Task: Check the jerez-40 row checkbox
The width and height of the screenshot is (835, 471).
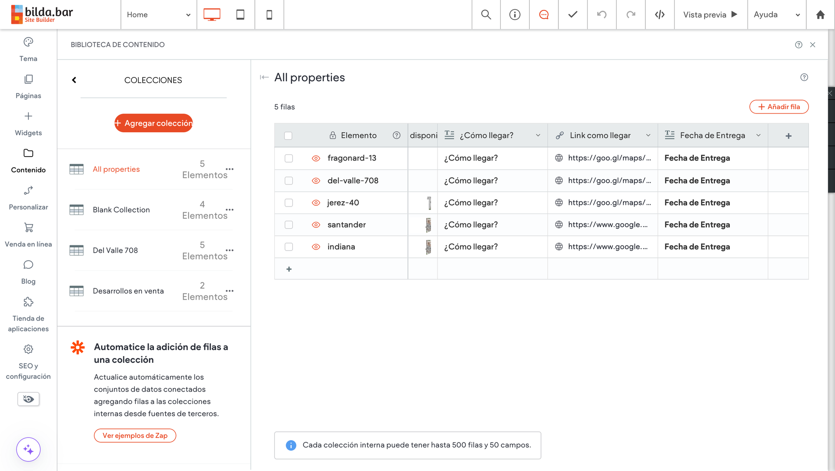Action: click(x=289, y=203)
